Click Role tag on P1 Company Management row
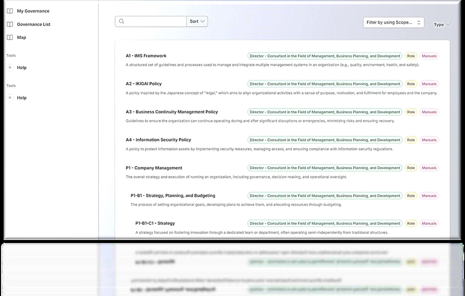The image size is (465, 296). point(411,168)
